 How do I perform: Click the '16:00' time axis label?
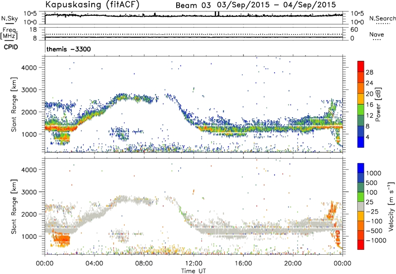(x=243, y=264)
